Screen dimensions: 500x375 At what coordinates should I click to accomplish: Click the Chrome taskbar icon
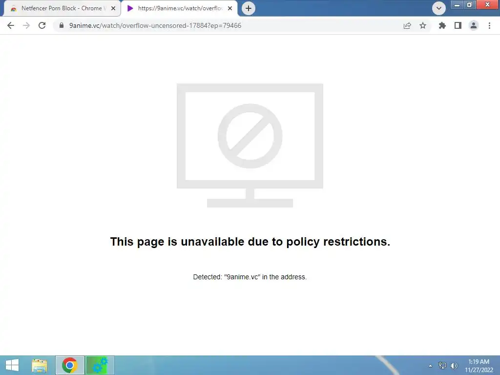coord(70,365)
